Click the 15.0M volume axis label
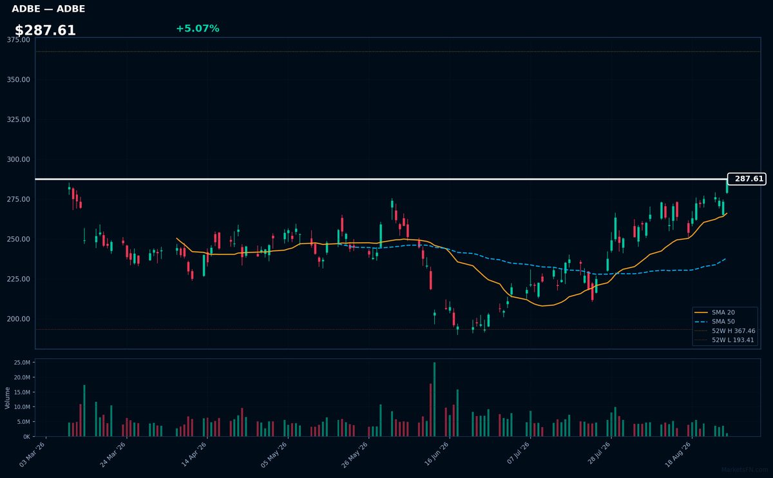Screen dimensions: 773x478 (x=21, y=392)
